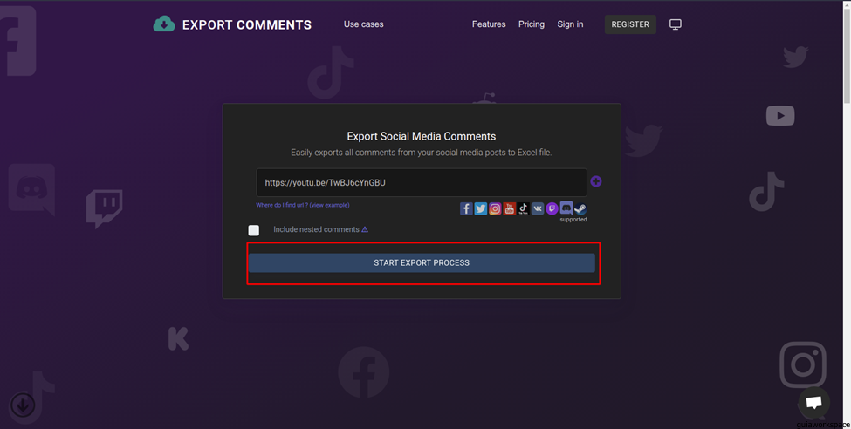
Task: Click the circled down-arrow icon at bottom left
Action: [x=23, y=405]
